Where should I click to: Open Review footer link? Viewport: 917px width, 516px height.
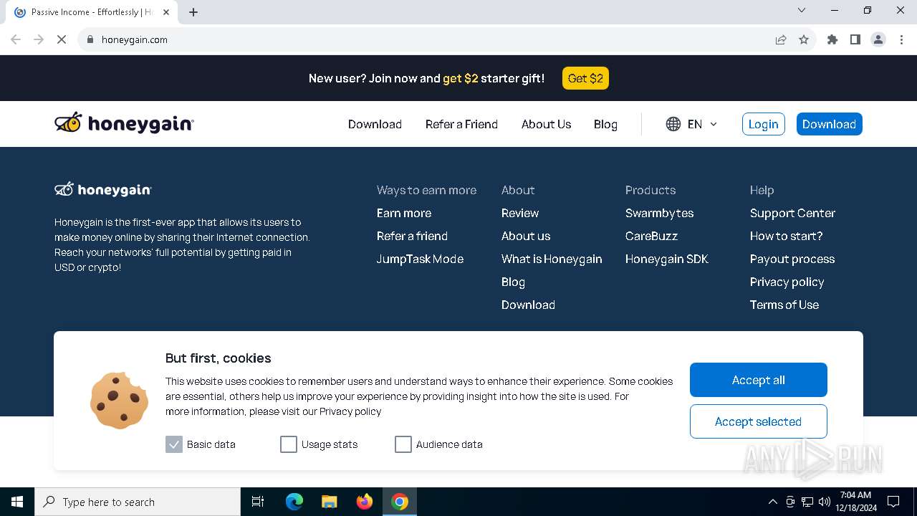[x=520, y=213]
